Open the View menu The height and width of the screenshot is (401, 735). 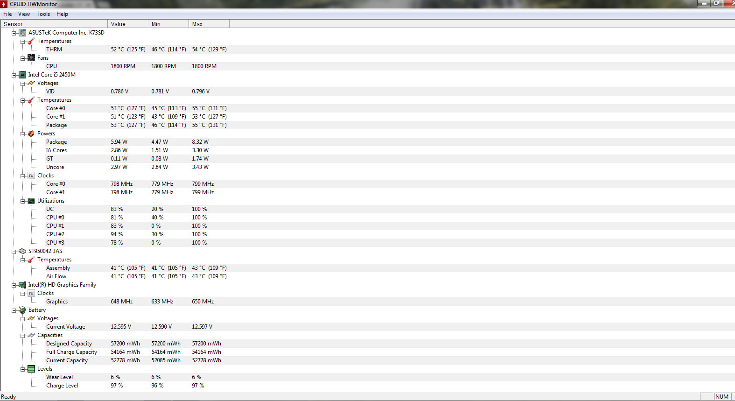click(x=24, y=14)
